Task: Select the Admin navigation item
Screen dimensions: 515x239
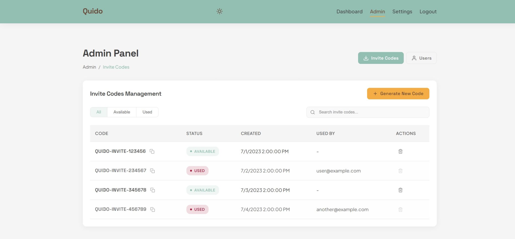Action: [377, 12]
